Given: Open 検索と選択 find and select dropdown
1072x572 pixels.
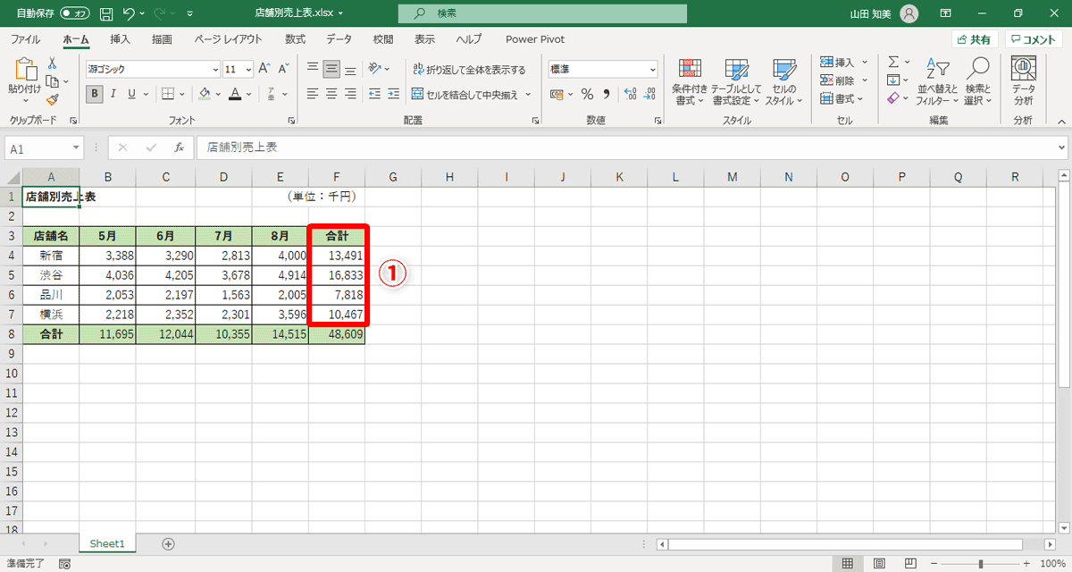Looking at the screenshot, I should click(x=978, y=81).
